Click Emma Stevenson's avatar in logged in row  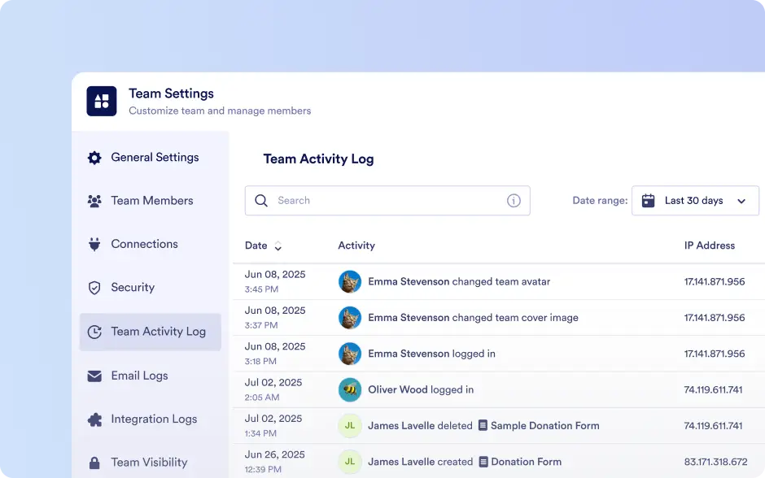(350, 354)
